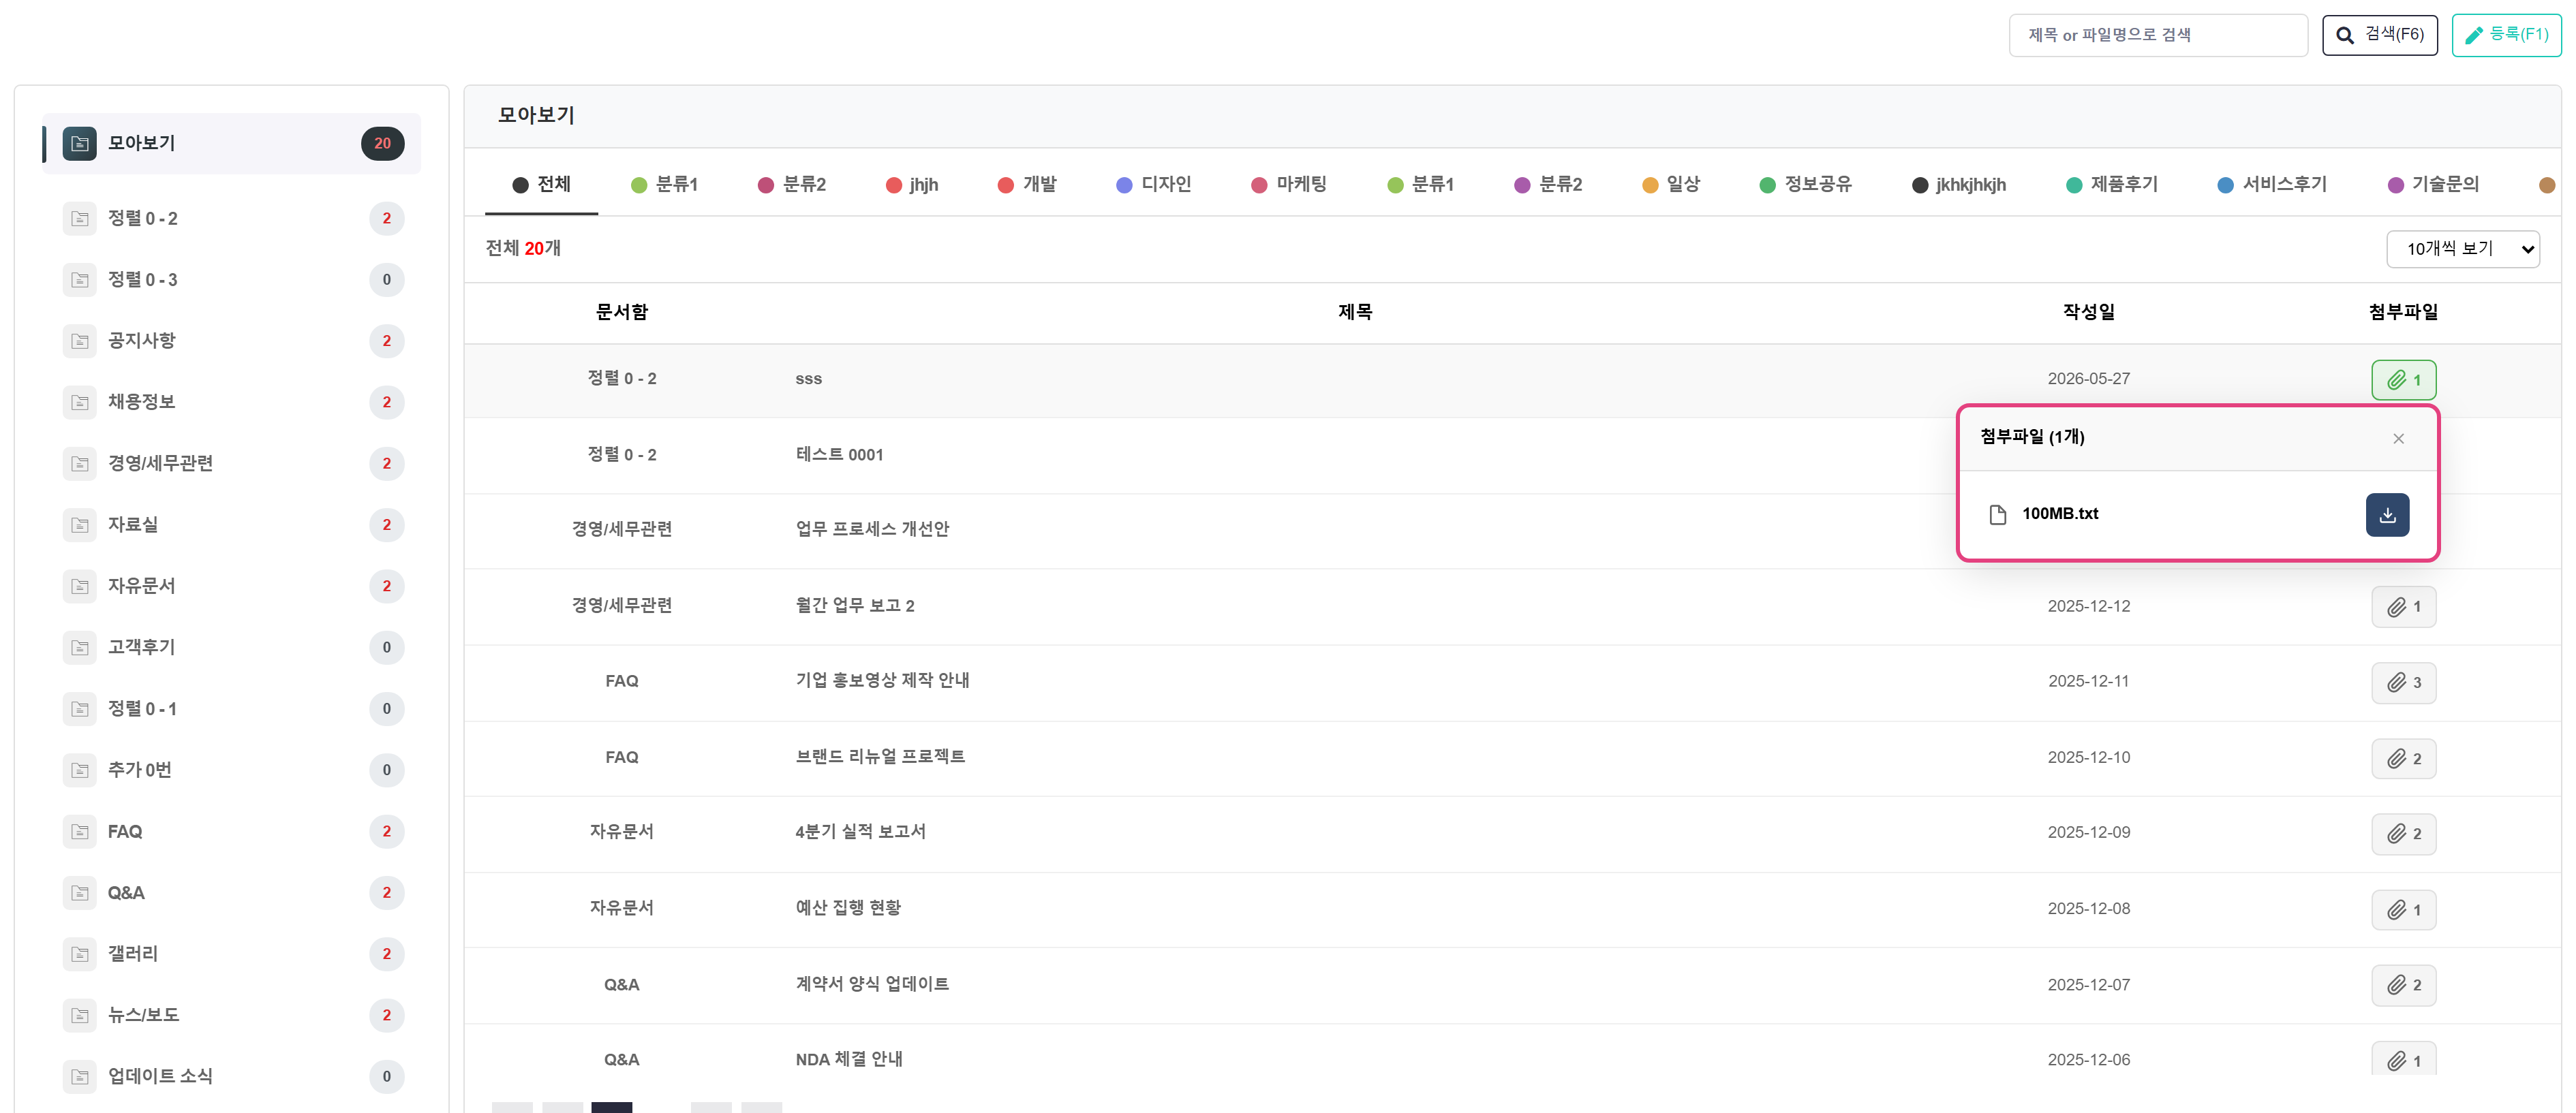Open the 모아보기 sidebar item
This screenshot has height=1113, width=2576.
pyautogui.click(x=231, y=144)
